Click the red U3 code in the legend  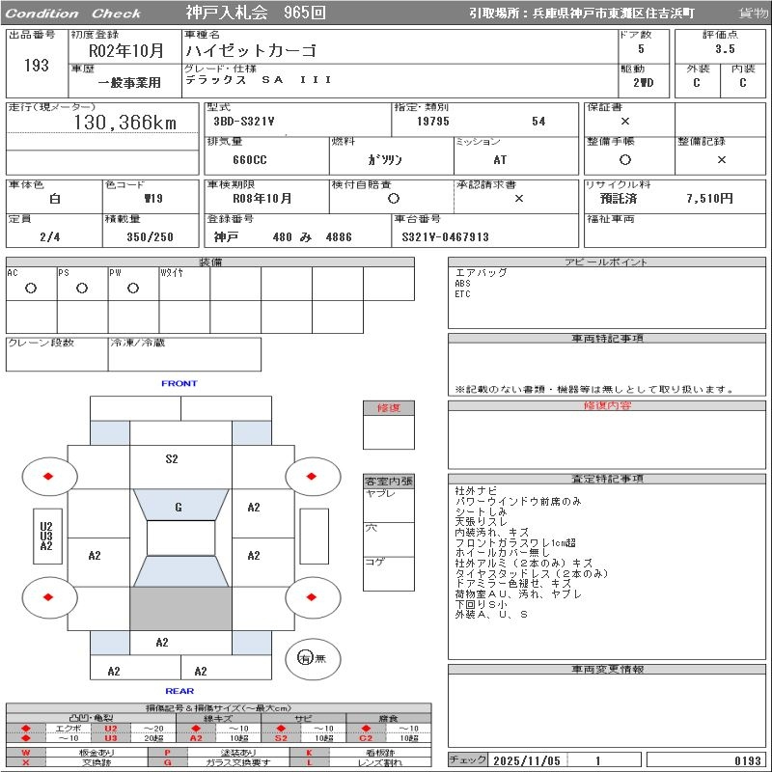pos(111,738)
